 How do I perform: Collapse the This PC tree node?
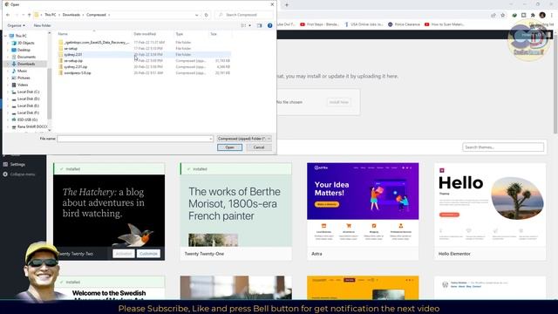6,36
